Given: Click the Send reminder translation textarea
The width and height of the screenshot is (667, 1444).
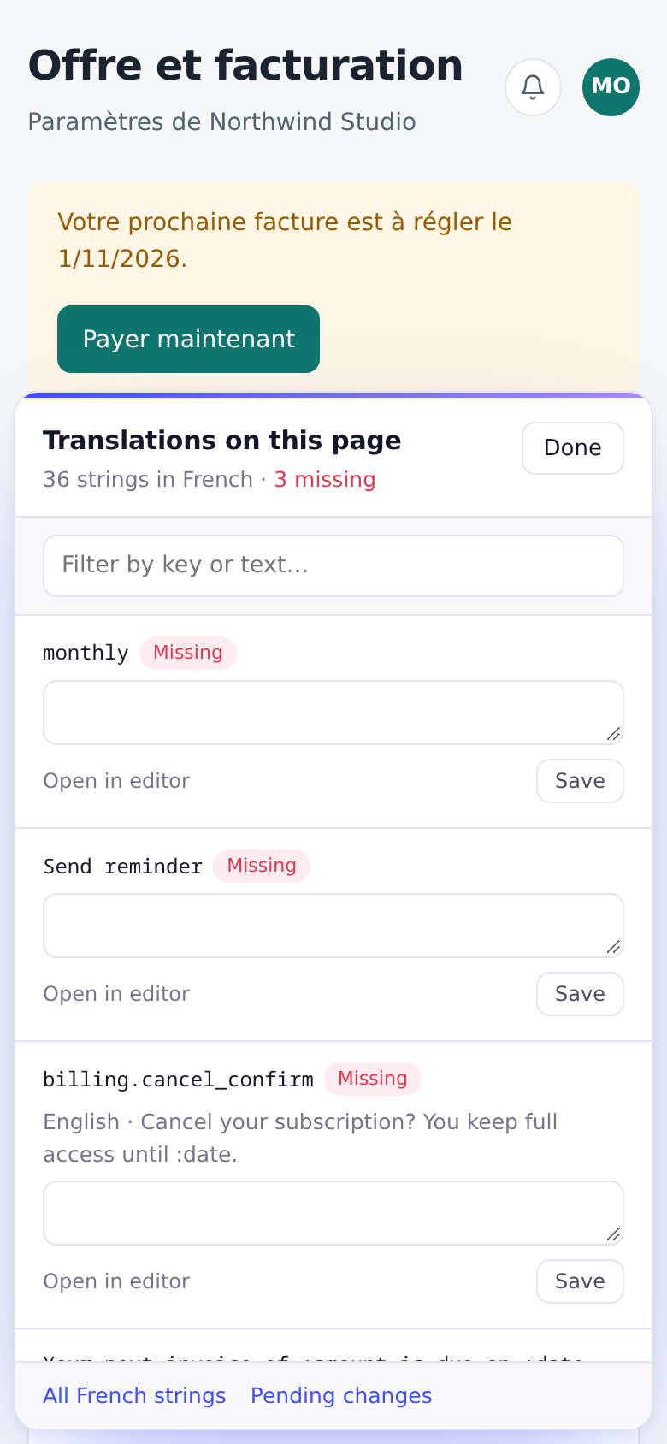Looking at the screenshot, I should (x=333, y=926).
